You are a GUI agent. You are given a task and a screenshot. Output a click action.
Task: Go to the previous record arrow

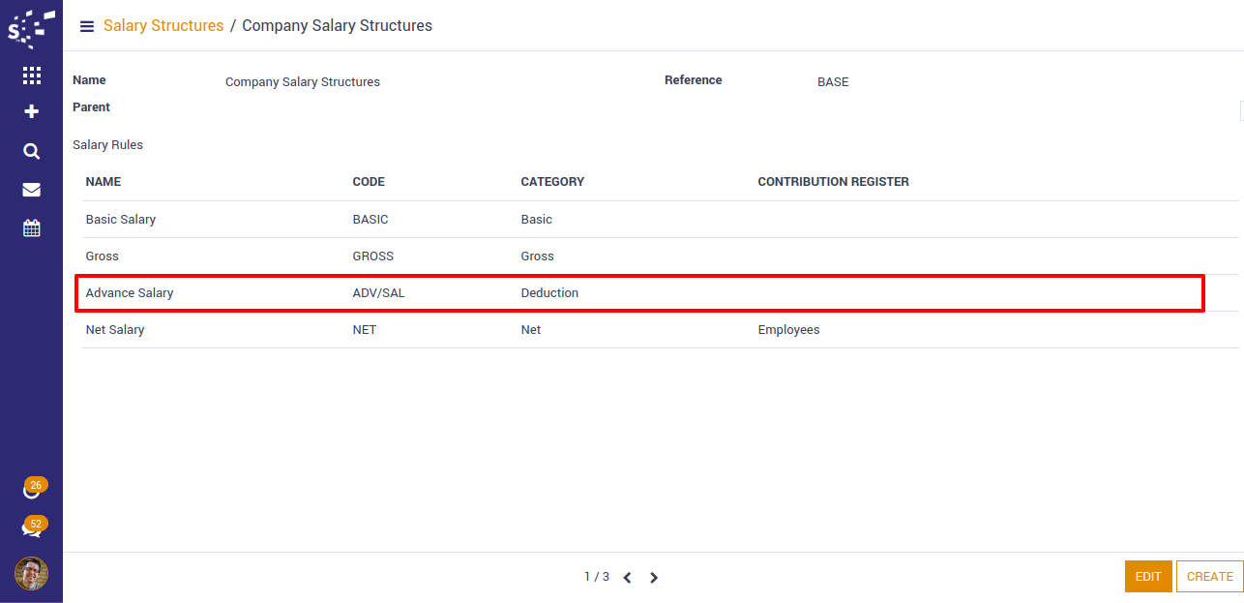point(627,578)
